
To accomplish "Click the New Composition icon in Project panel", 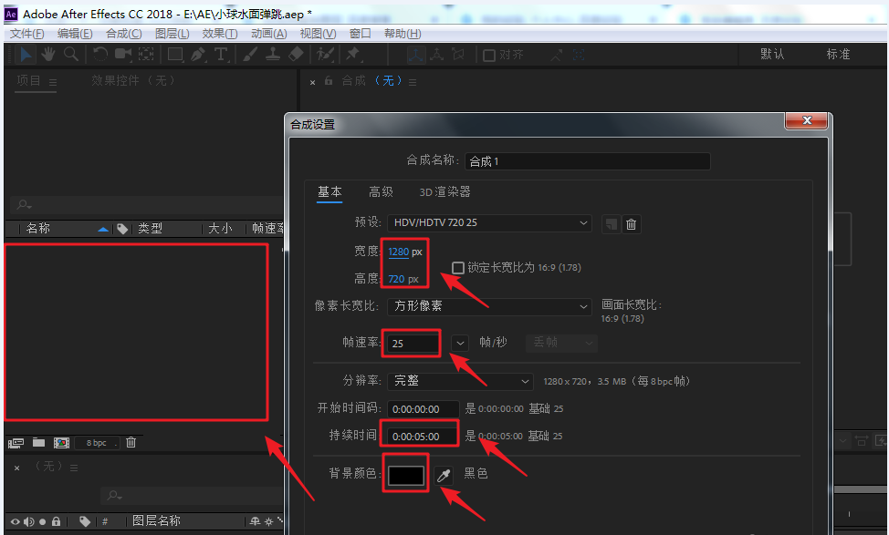I will point(61,443).
